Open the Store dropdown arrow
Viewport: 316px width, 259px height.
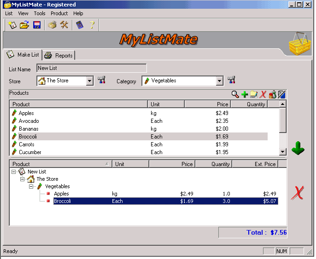[89, 81]
